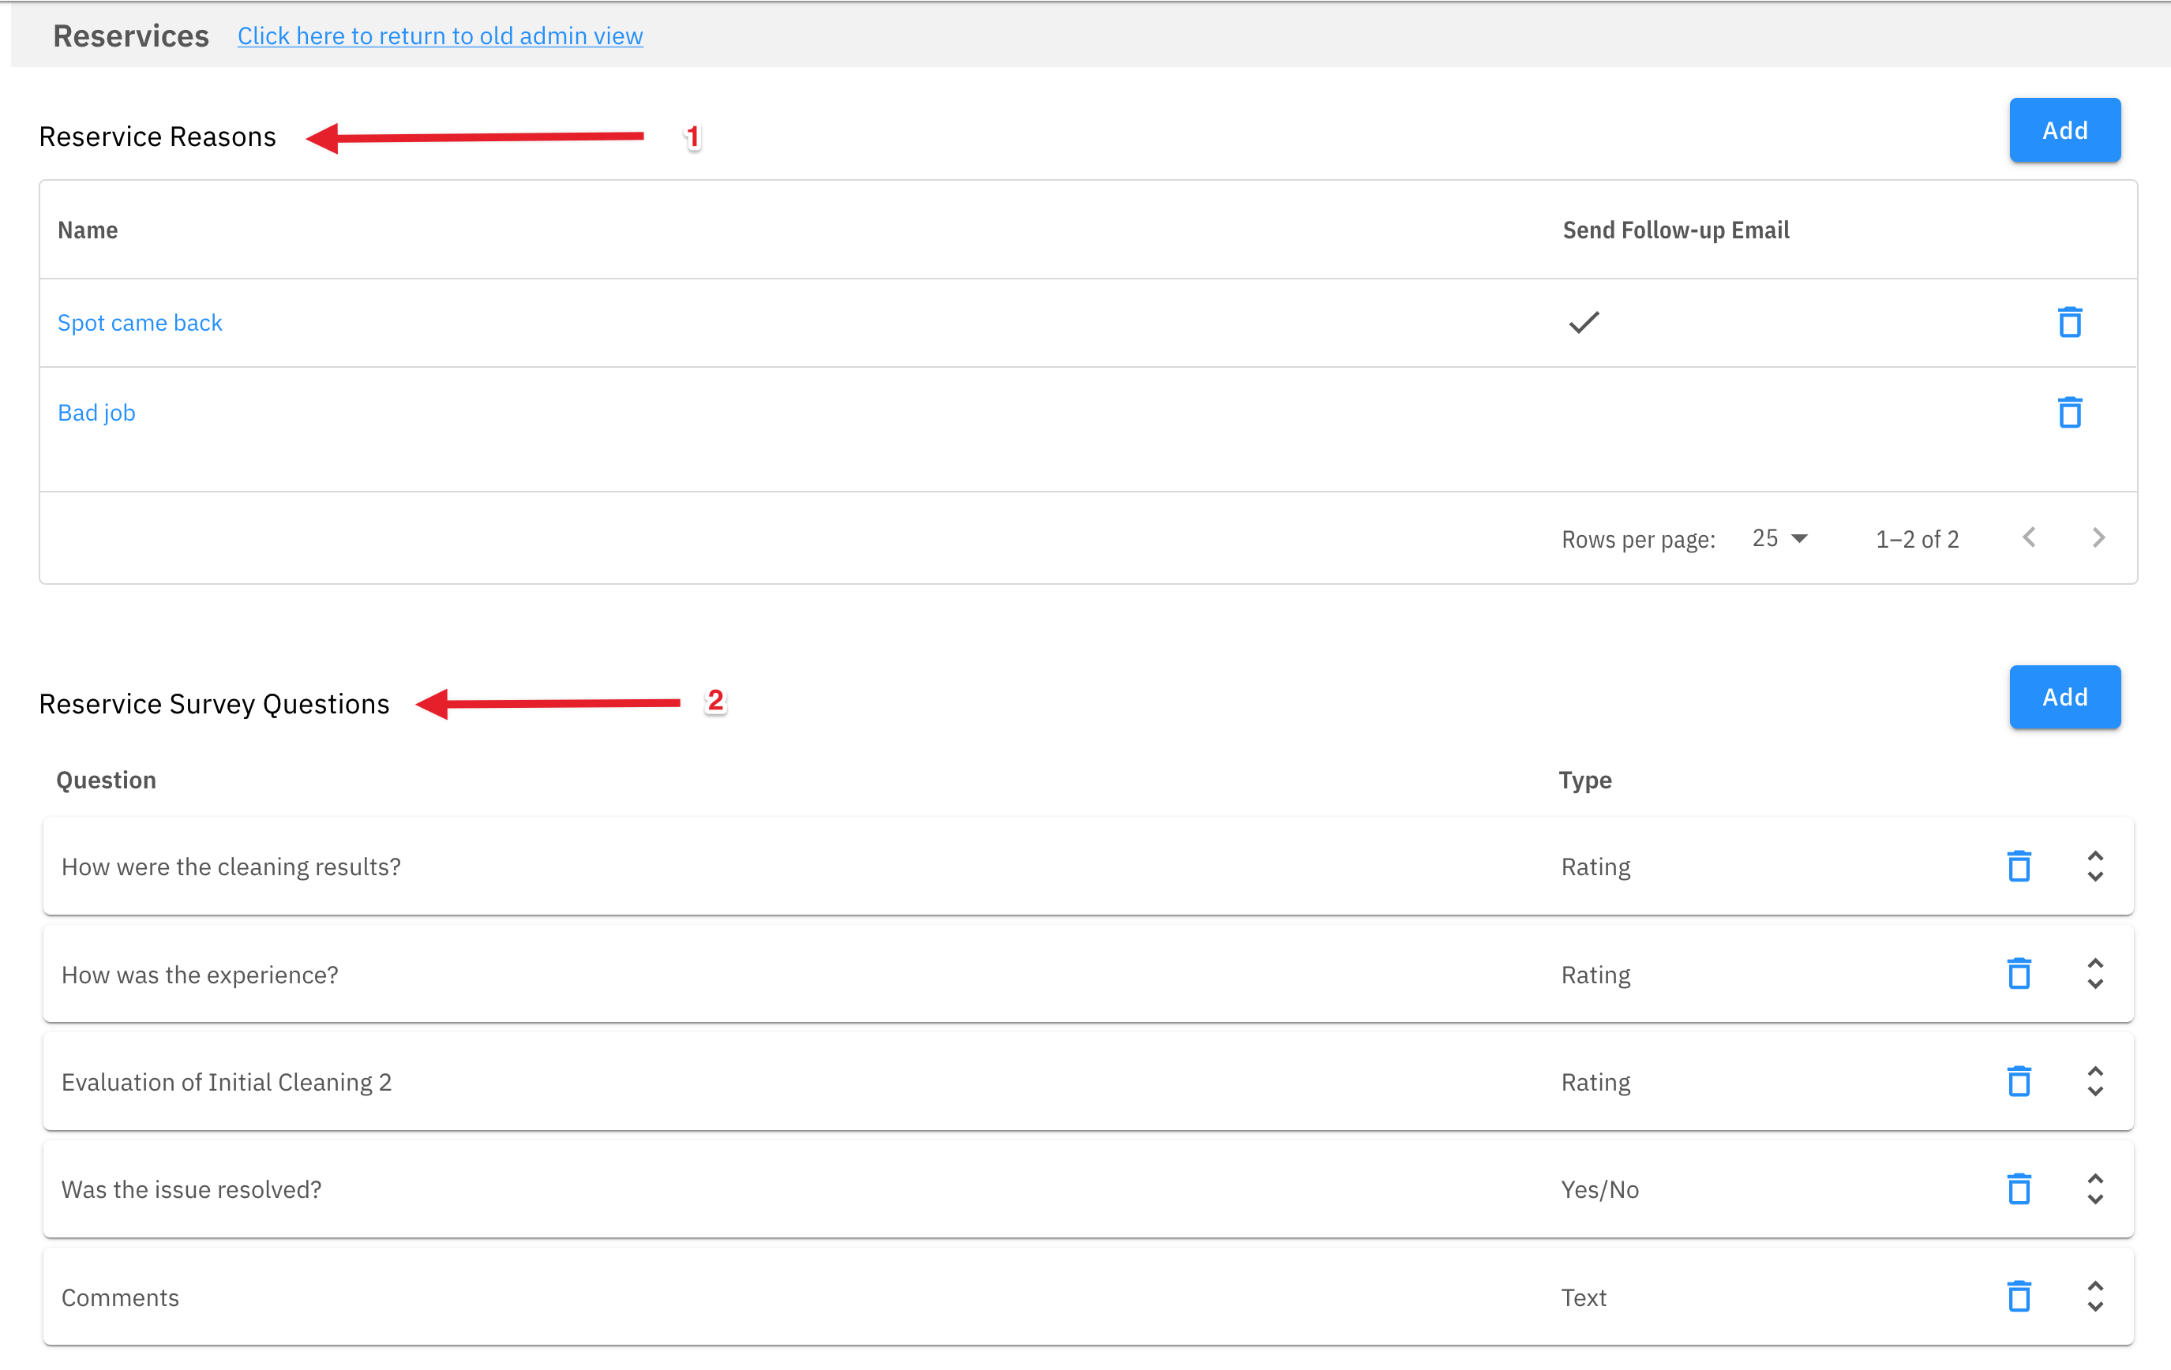The width and height of the screenshot is (2171, 1370).
Task: Click the 'Text' type cell for Comments
Action: click(x=1583, y=1298)
